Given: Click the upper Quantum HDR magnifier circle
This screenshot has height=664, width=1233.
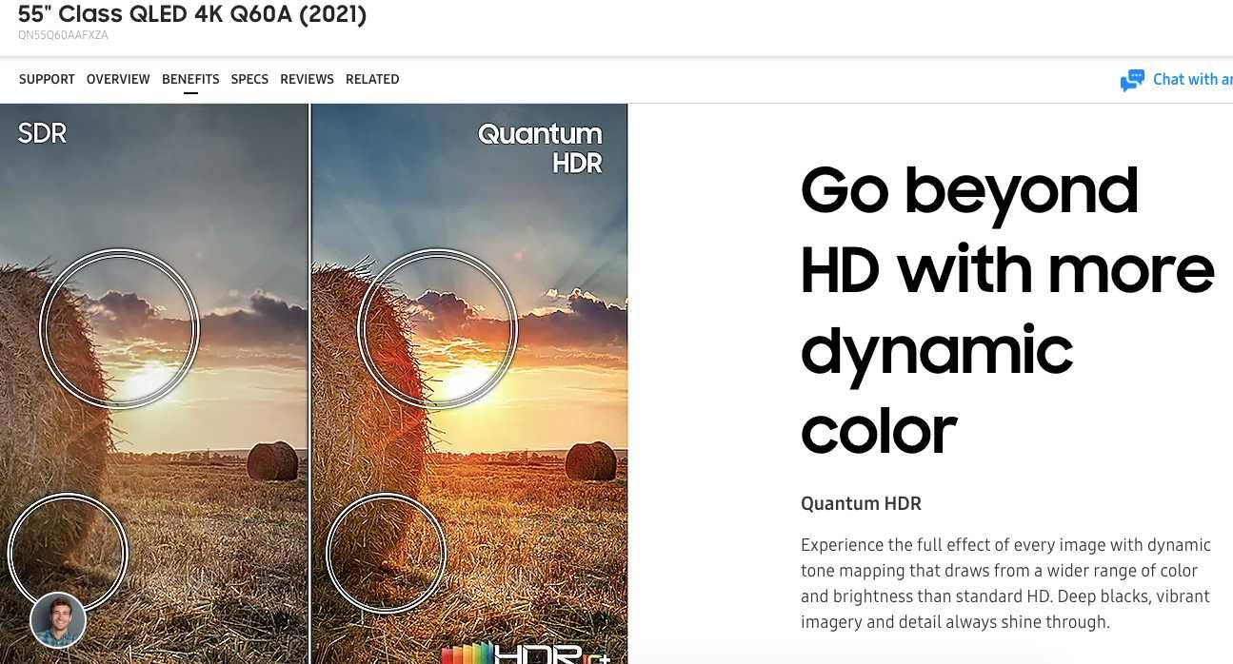Looking at the screenshot, I should (437, 328).
